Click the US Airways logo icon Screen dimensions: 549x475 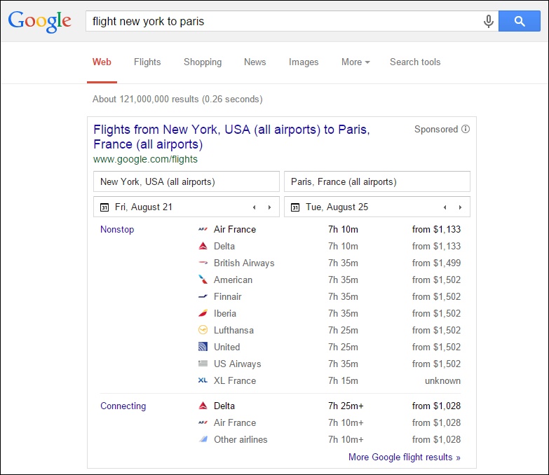(203, 364)
